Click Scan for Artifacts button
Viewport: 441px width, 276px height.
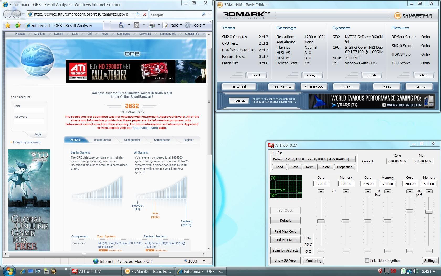pos(285,250)
